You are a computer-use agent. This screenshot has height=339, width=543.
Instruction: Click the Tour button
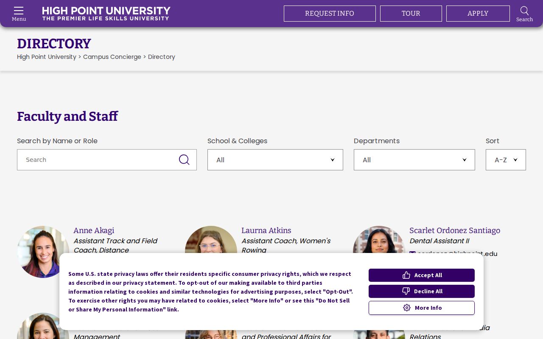(x=411, y=14)
